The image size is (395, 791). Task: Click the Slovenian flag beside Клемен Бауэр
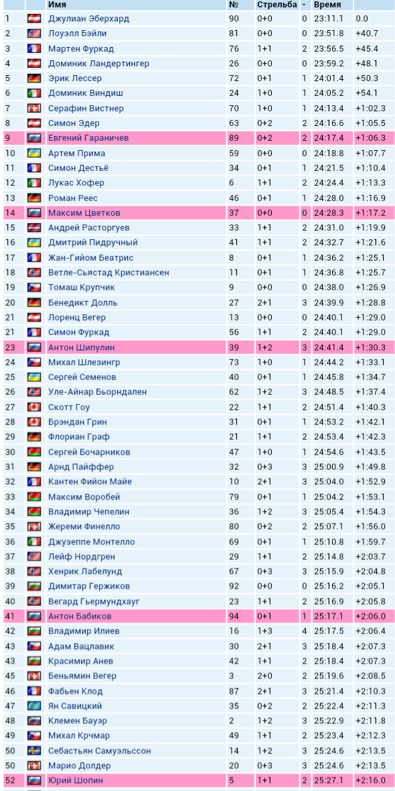[x=34, y=721]
